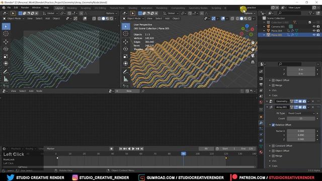The width and height of the screenshot is (322, 181).
Task: Open the Modifier properties wrench tab
Action: click(261, 123)
